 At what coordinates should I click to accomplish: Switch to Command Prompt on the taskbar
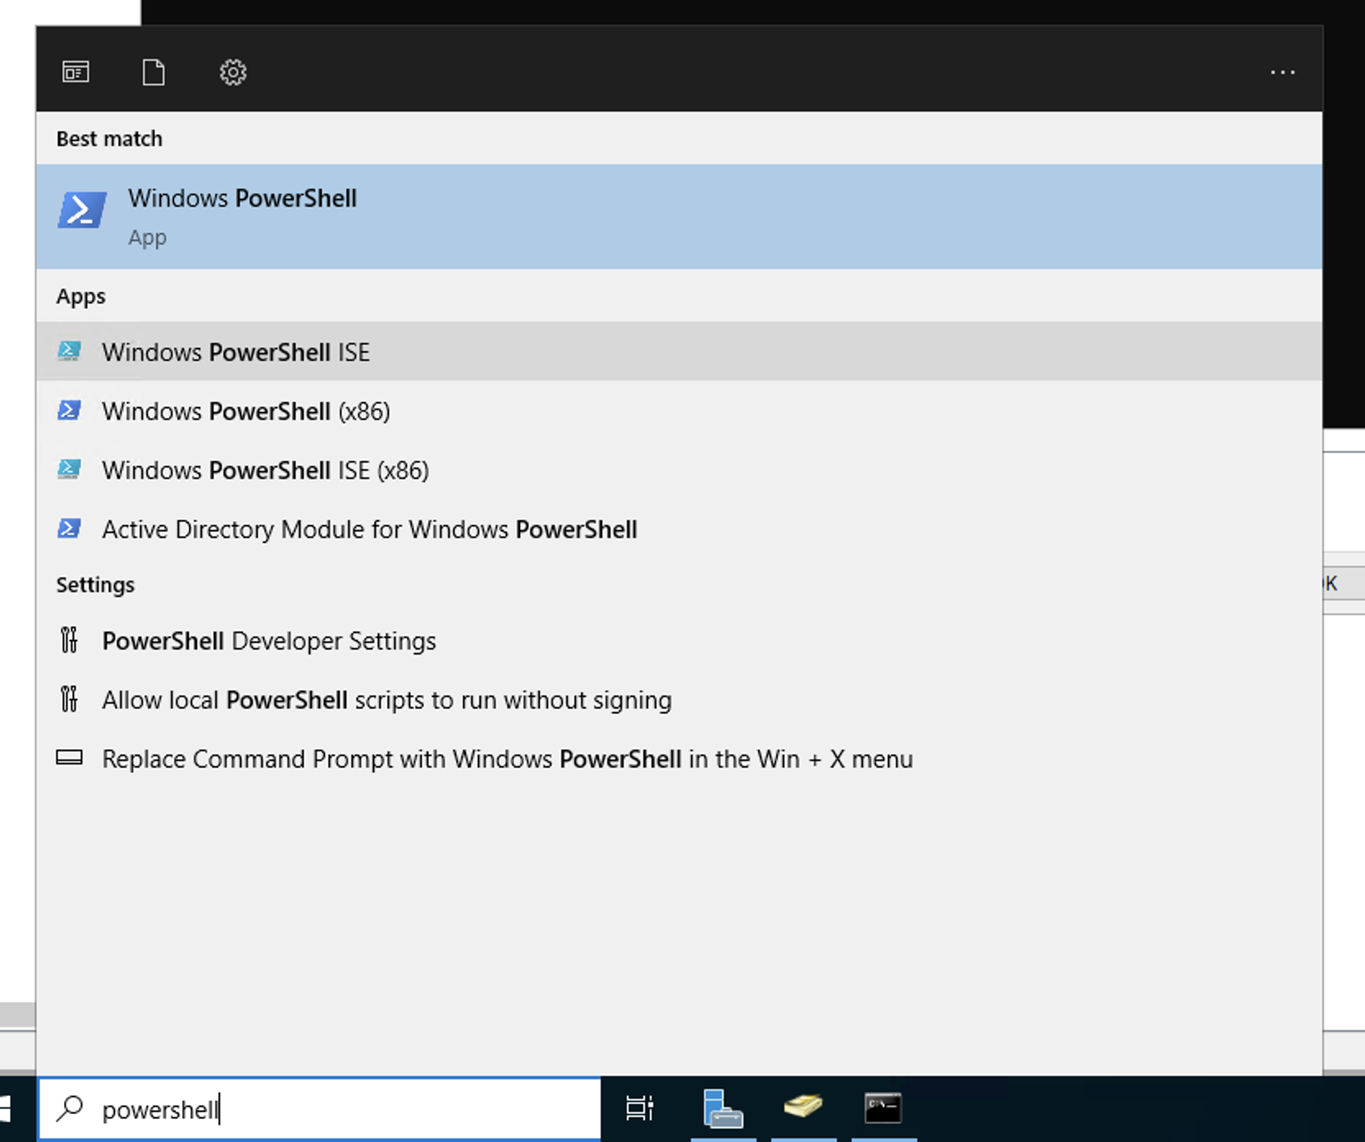[883, 1108]
